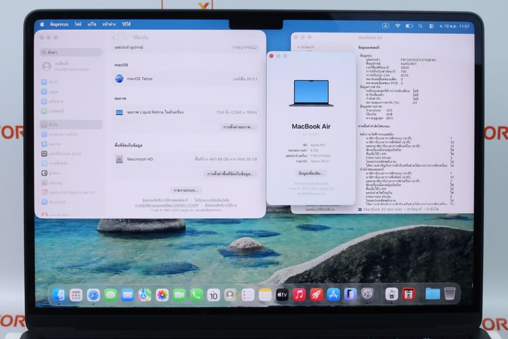Go back with the Settings back chevron
This screenshot has width=508, height=339.
[x=114, y=38]
